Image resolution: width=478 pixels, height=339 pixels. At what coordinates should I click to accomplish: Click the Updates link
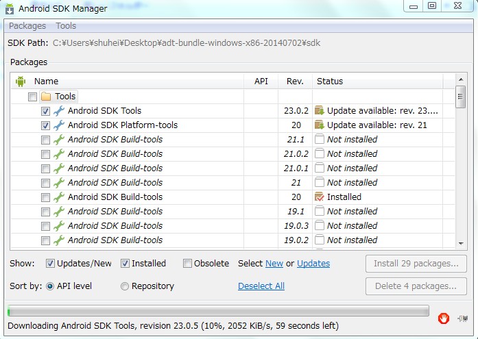[x=313, y=264]
